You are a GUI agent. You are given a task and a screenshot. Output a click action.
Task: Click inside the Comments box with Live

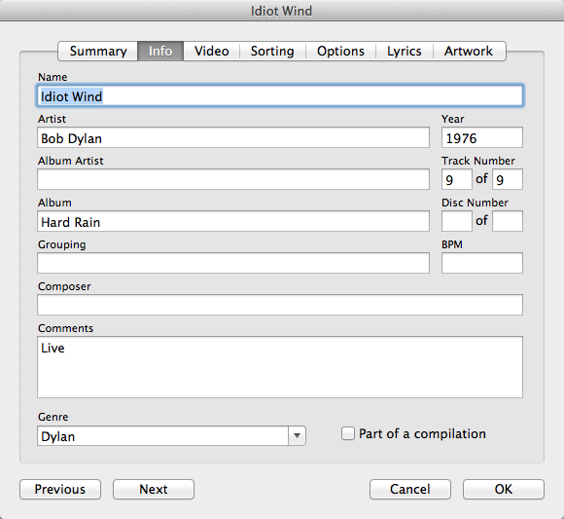coord(280,367)
